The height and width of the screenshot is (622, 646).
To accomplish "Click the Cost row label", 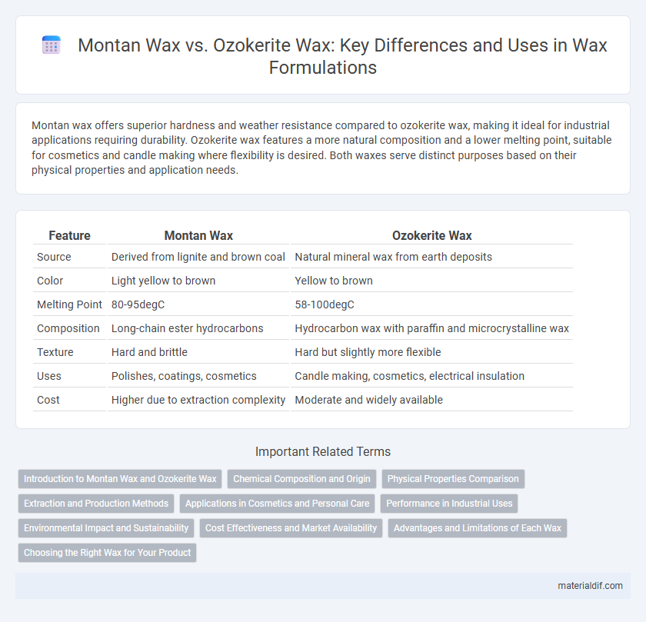I will (48, 401).
